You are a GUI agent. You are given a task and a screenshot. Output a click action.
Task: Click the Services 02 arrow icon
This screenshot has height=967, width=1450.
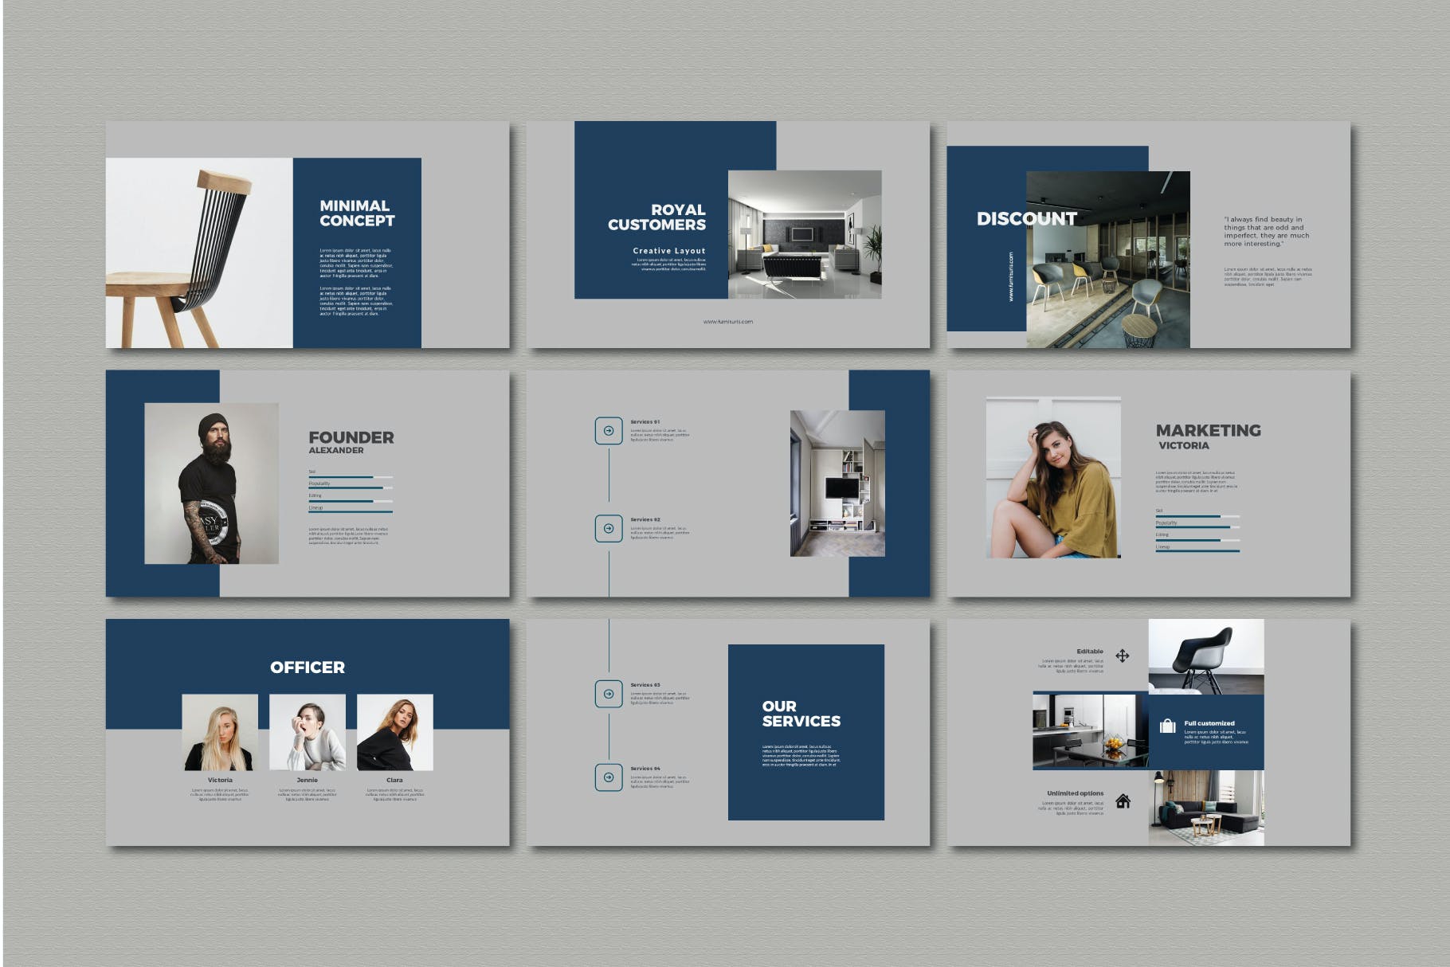click(x=609, y=528)
